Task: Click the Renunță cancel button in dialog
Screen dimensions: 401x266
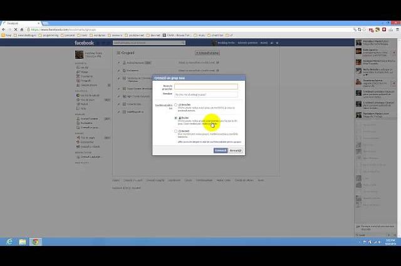Action: [x=236, y=150]
